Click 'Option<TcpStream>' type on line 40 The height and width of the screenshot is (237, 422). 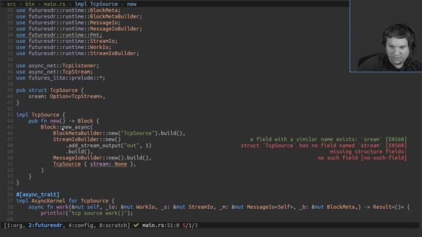click(x=76, y=97)
